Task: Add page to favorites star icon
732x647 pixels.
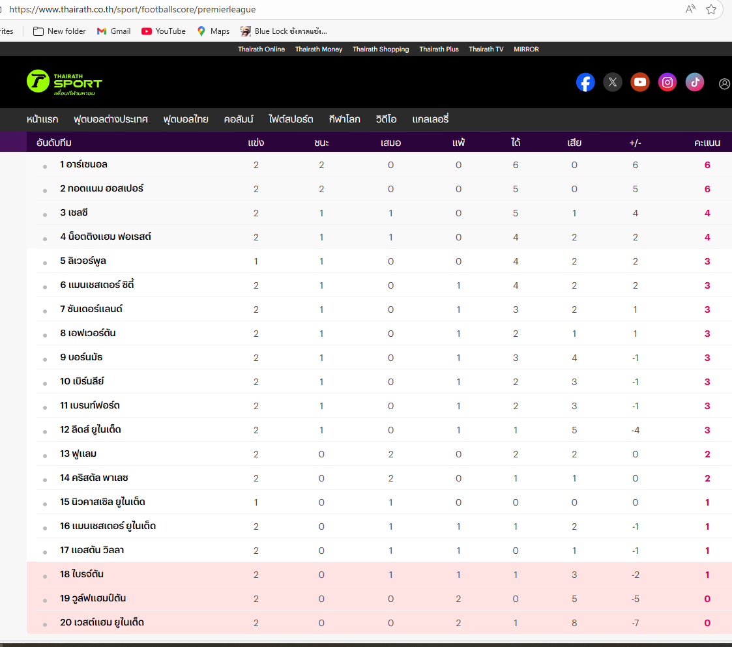Action: point(711,9)
